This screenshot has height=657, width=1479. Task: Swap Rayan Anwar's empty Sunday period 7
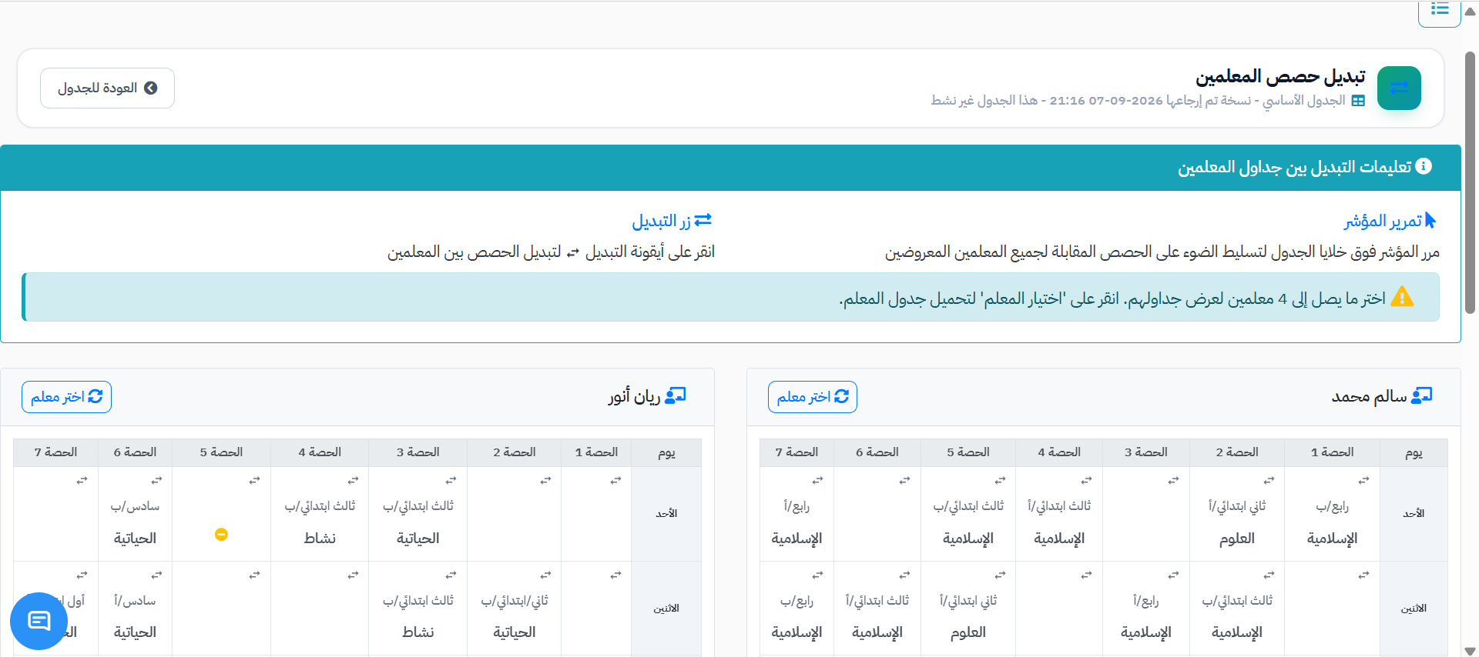point(82,481)
